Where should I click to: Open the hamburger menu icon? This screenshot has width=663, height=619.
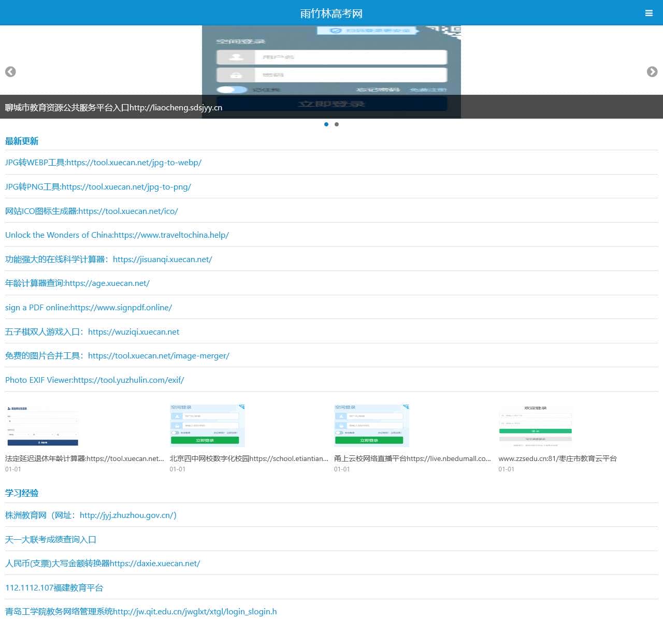tap(648, 13)
